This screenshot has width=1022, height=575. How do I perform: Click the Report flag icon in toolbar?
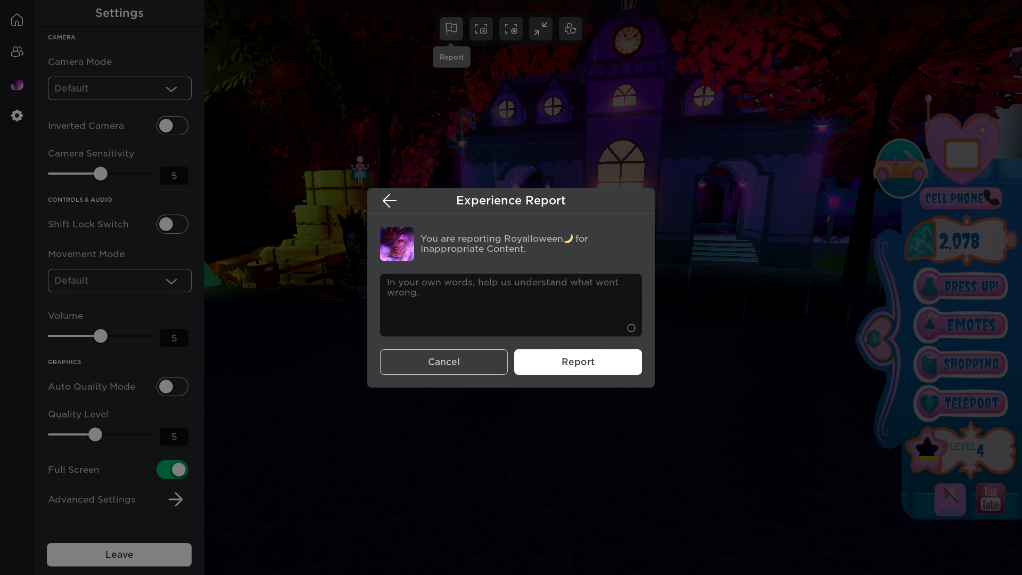pyautogui.click(x=451, y=28)
